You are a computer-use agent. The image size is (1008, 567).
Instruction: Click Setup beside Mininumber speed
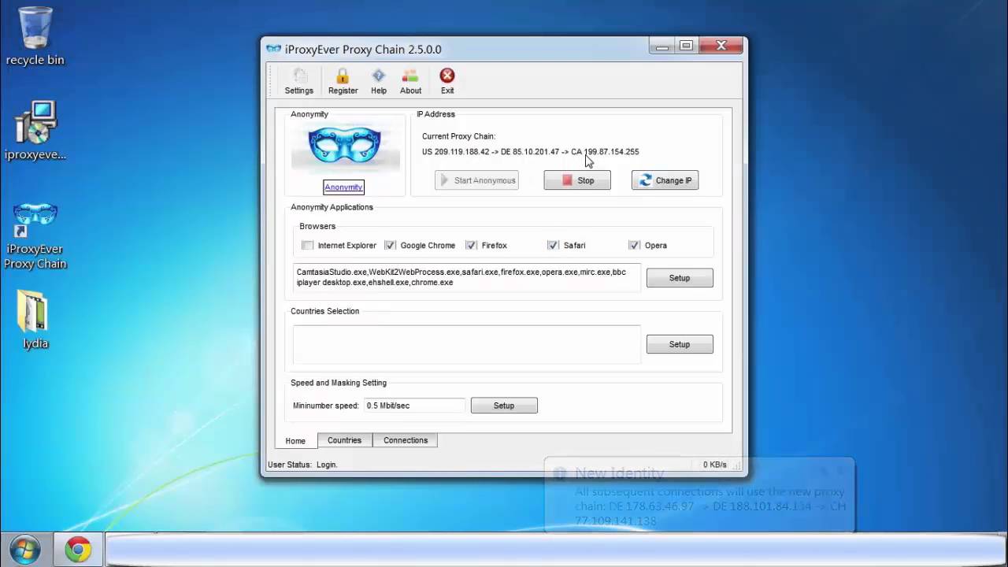tap(504, 406)
